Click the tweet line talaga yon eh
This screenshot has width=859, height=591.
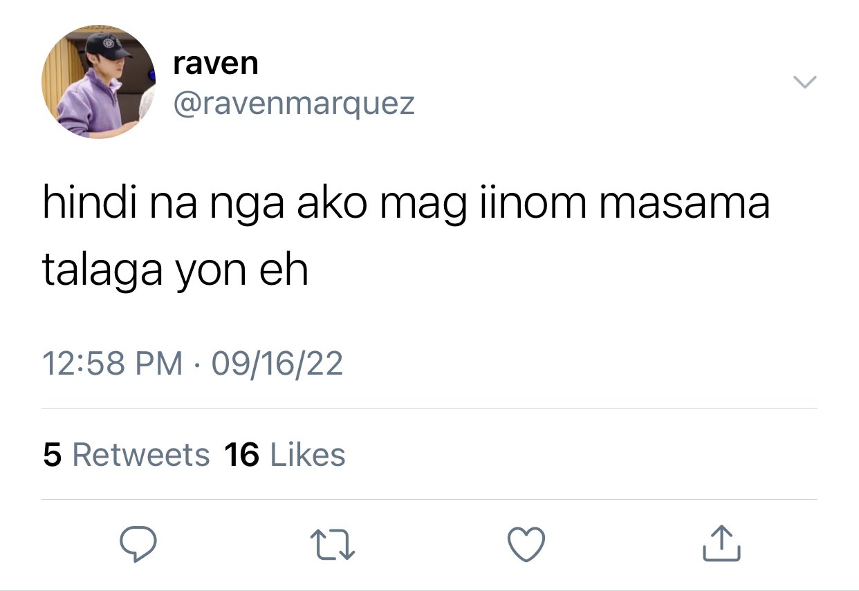[x=175, y=271]
